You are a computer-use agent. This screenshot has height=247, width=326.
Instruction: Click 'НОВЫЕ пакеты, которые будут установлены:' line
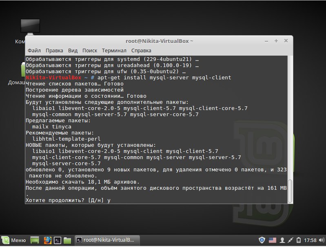click(91, 145)
